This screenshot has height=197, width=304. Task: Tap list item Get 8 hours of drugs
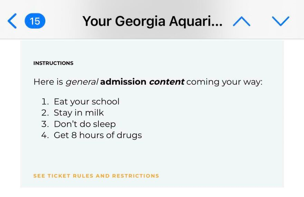tap(98, 135)
